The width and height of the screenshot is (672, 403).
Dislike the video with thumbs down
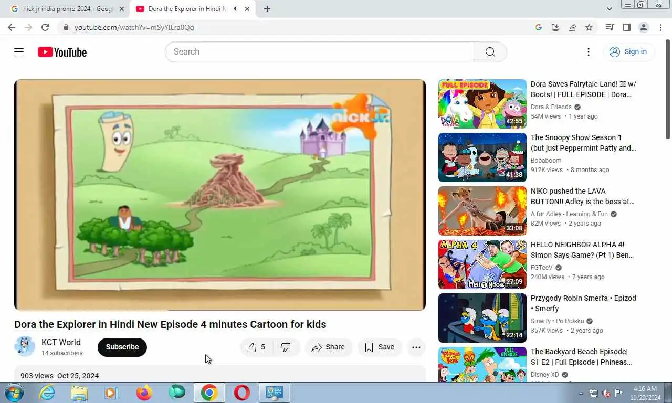pos(286,347)
